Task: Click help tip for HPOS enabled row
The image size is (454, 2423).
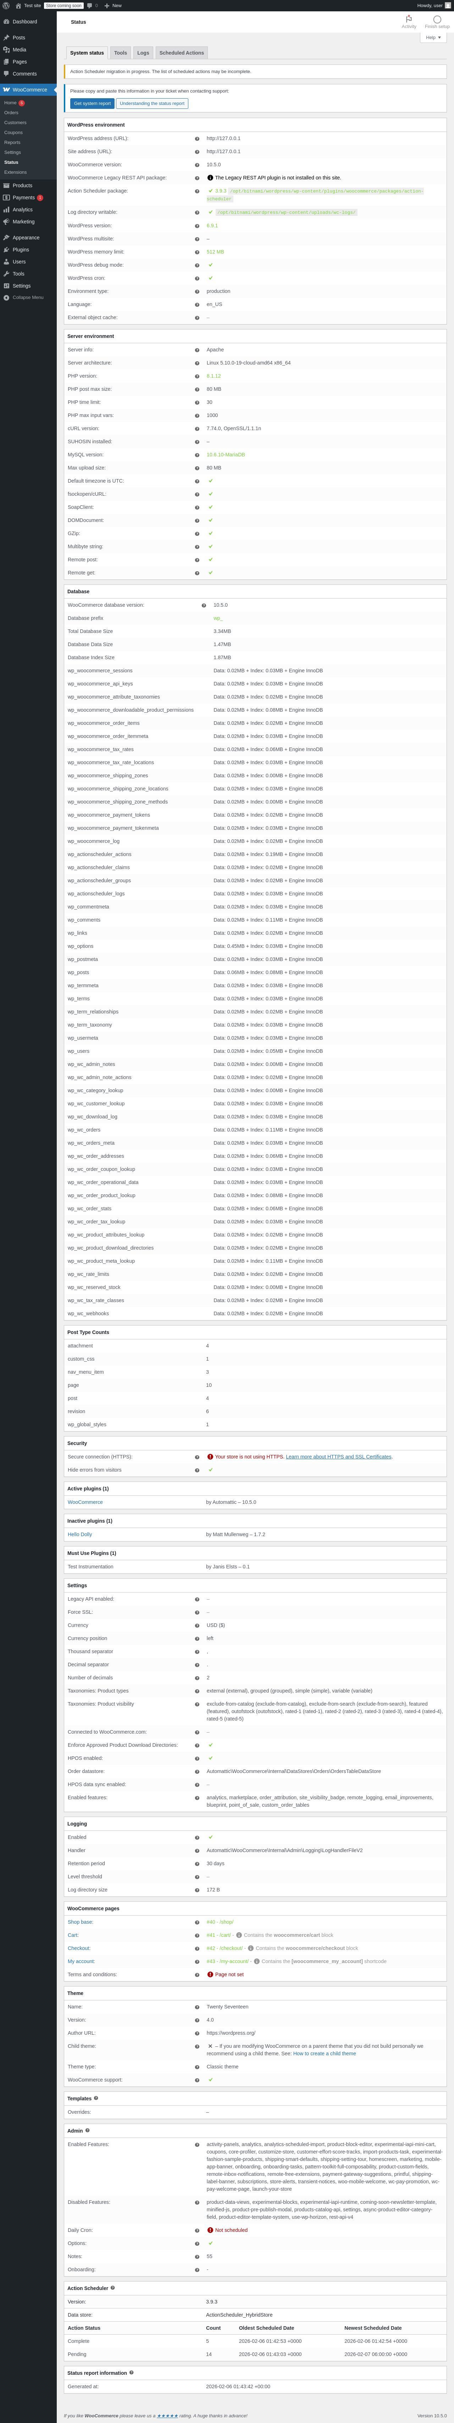Action: 198,1758
